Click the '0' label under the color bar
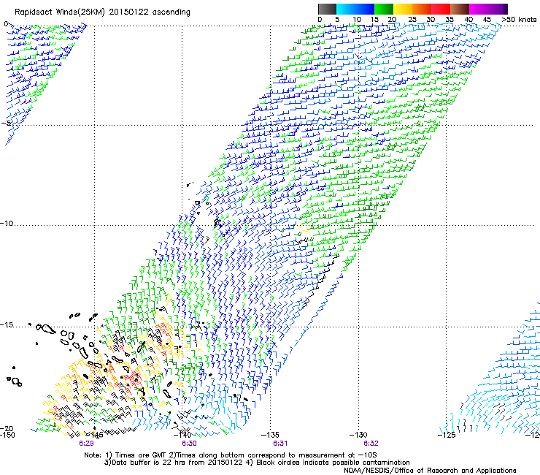Screen dimensions: 540x475 (x=320, y=20)
